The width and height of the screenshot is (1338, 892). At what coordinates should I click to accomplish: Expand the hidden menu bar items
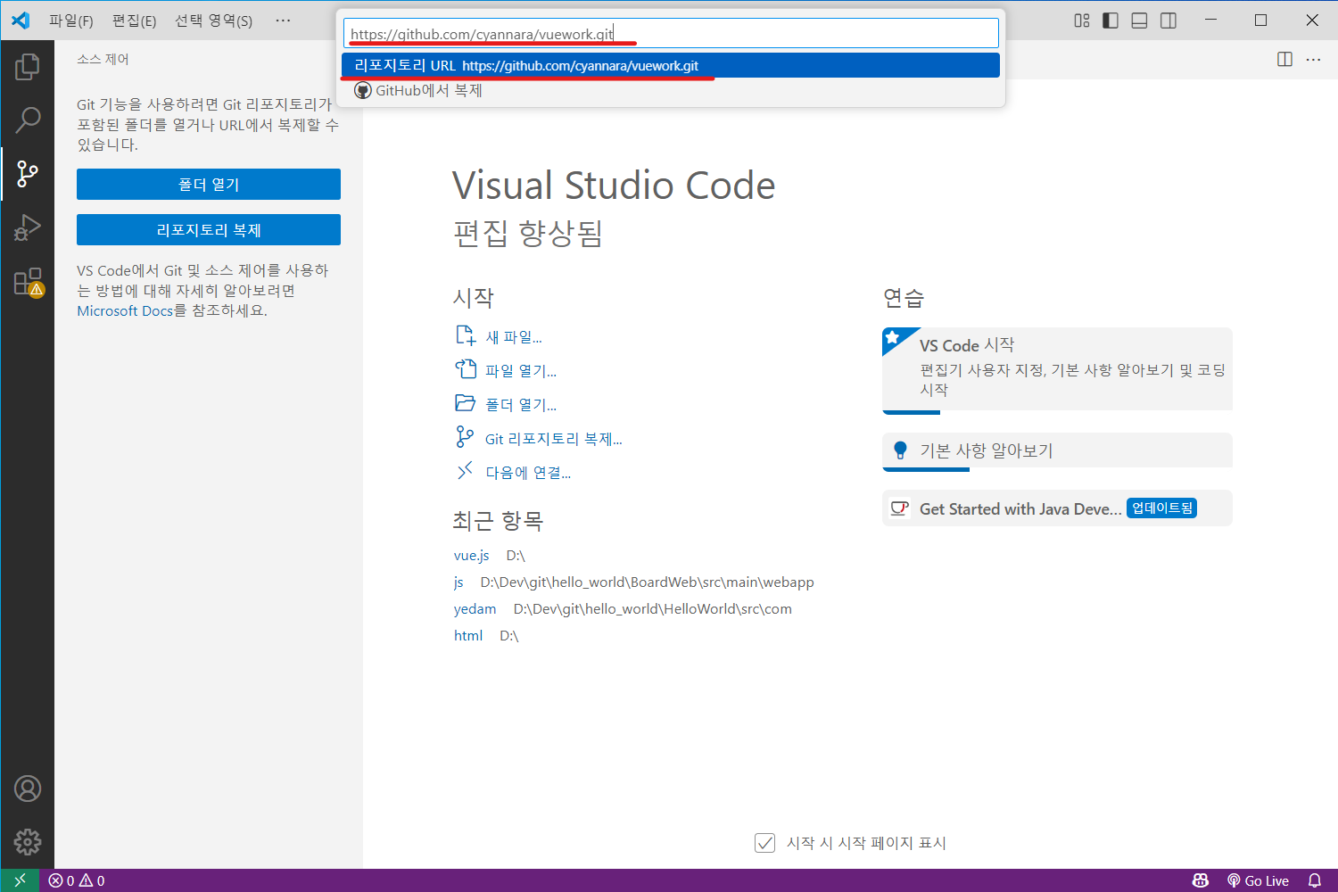[283, 21]
